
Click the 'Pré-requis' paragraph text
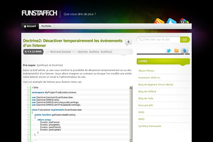point(43,65)
